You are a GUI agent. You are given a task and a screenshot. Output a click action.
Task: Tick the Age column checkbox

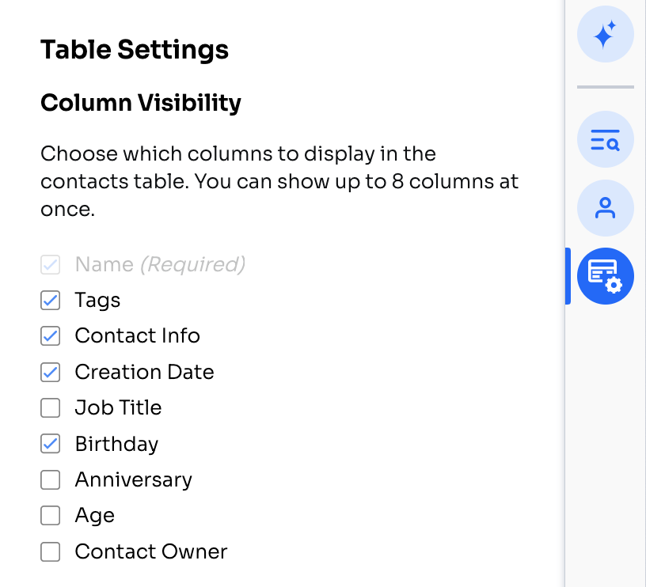pyautogui.click(x=50, y=515)
